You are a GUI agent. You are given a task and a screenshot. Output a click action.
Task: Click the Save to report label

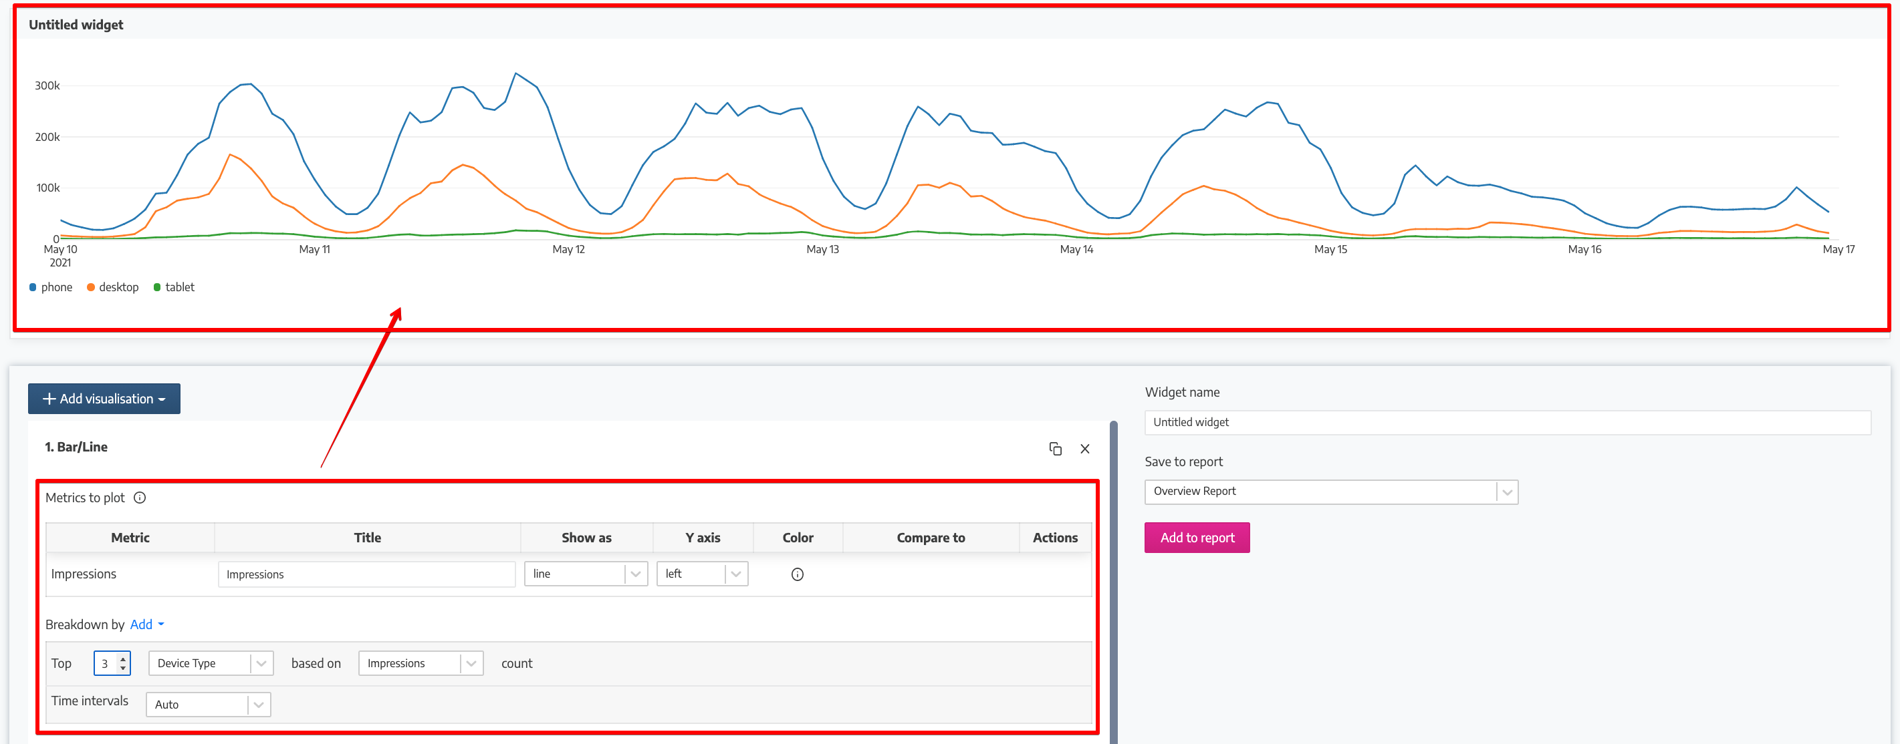[x=1183, y=462]
